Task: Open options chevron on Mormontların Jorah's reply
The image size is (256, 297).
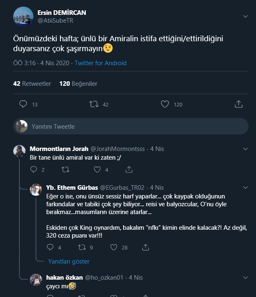Action: click(245, 148)
